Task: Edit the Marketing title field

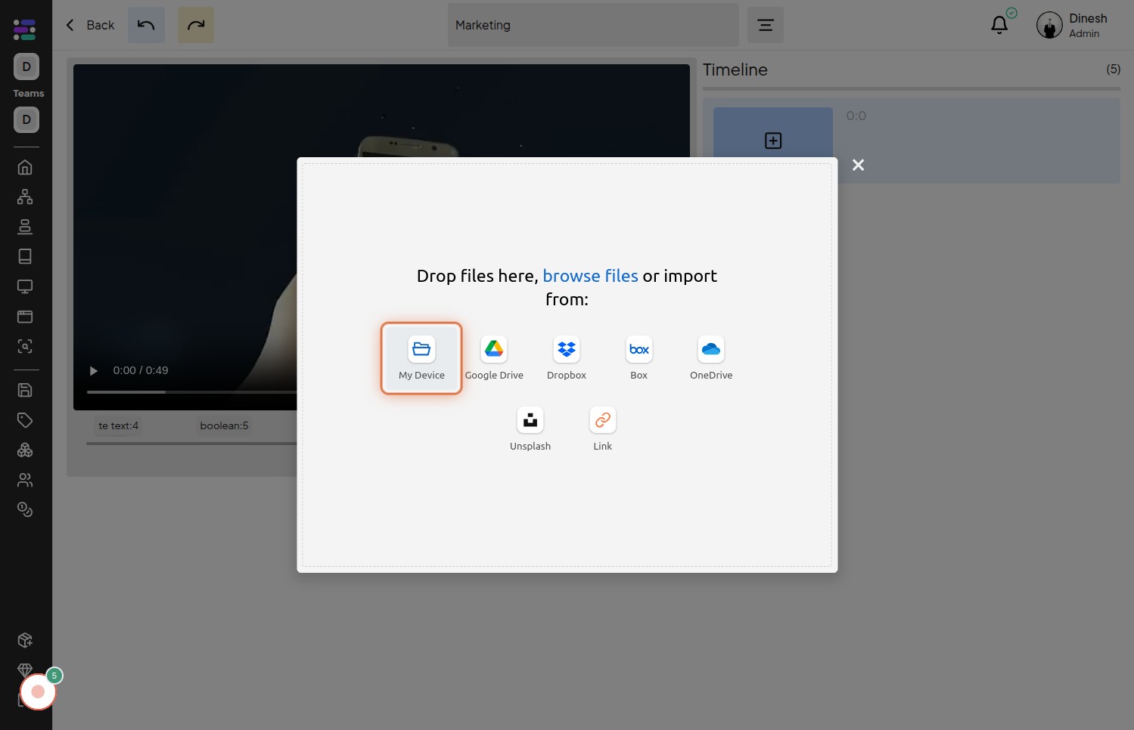Action: [593, 25]
